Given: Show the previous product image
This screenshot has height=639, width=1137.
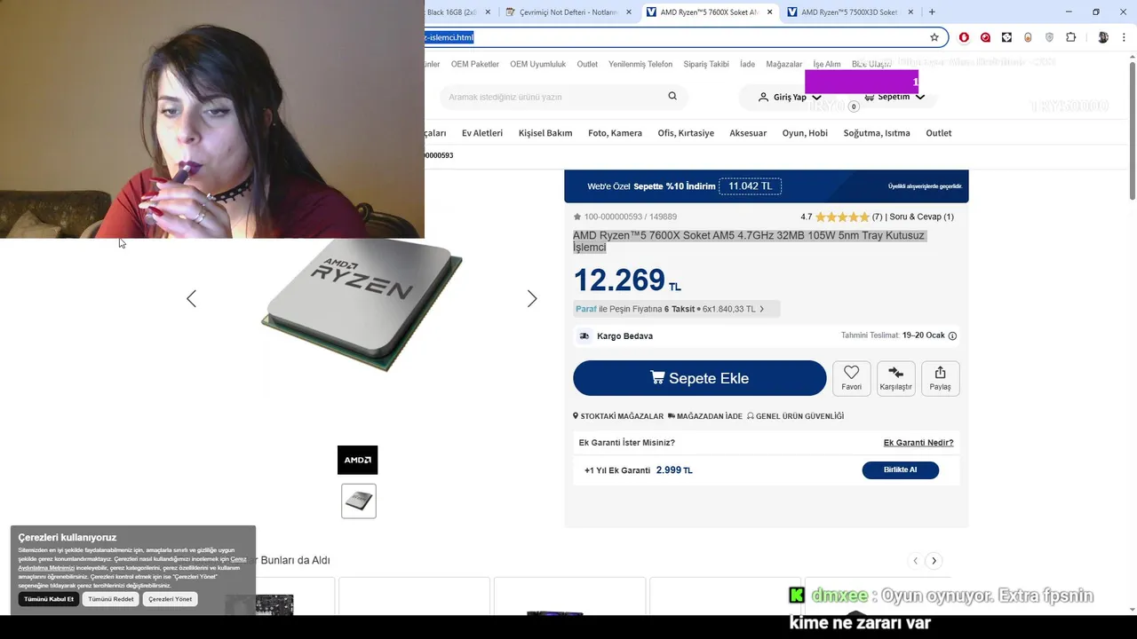Looking at the screenshot, I should coord(191,299).
